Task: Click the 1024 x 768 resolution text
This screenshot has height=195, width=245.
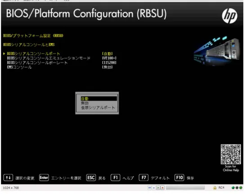Action: click(11, 188)
